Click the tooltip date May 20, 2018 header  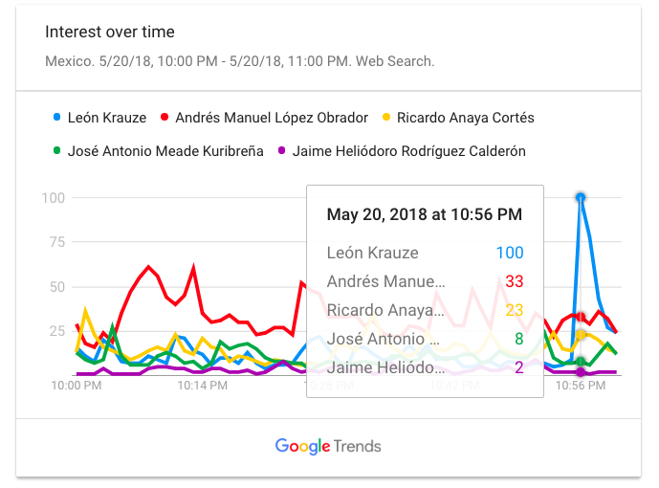[x=425, y=214]
